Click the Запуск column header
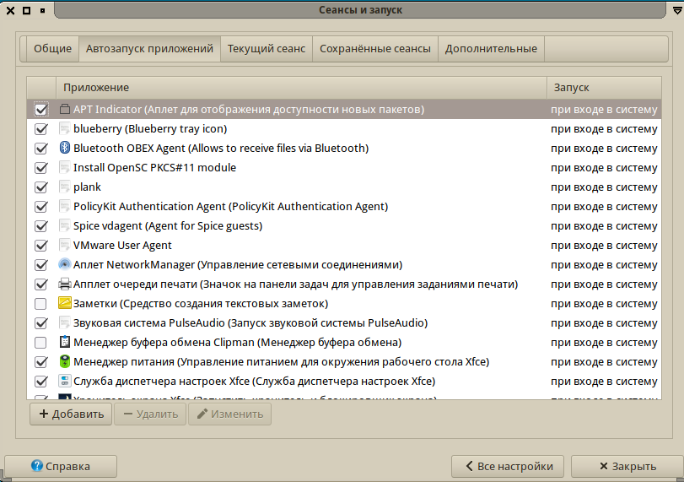684x482 pixels. [604, 87]
